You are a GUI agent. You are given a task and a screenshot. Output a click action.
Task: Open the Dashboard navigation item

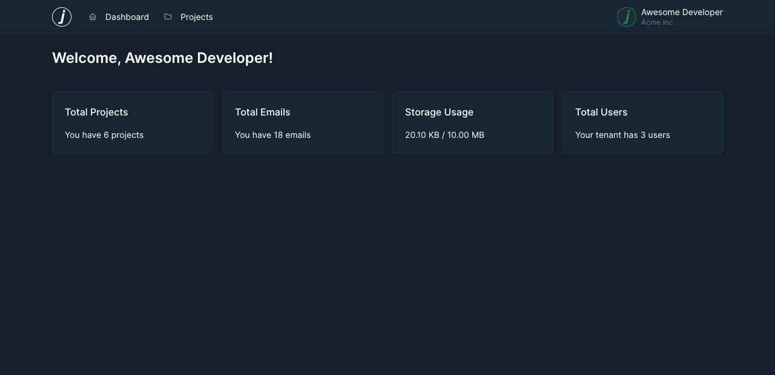[x=127, y=17]
